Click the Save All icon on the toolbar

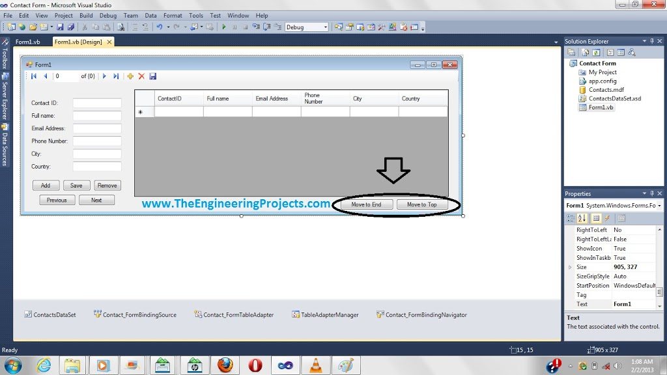[70, 26]
